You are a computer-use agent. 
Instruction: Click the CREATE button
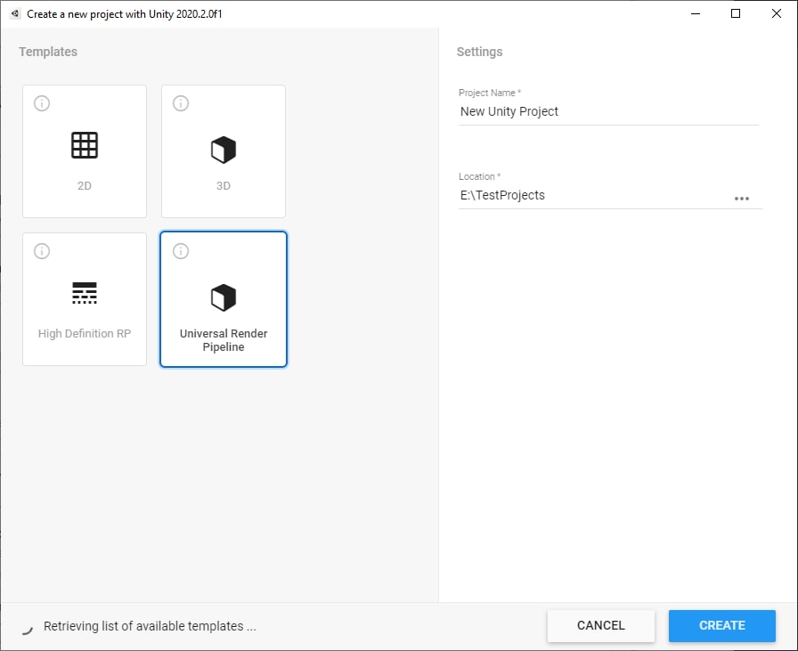721,625
